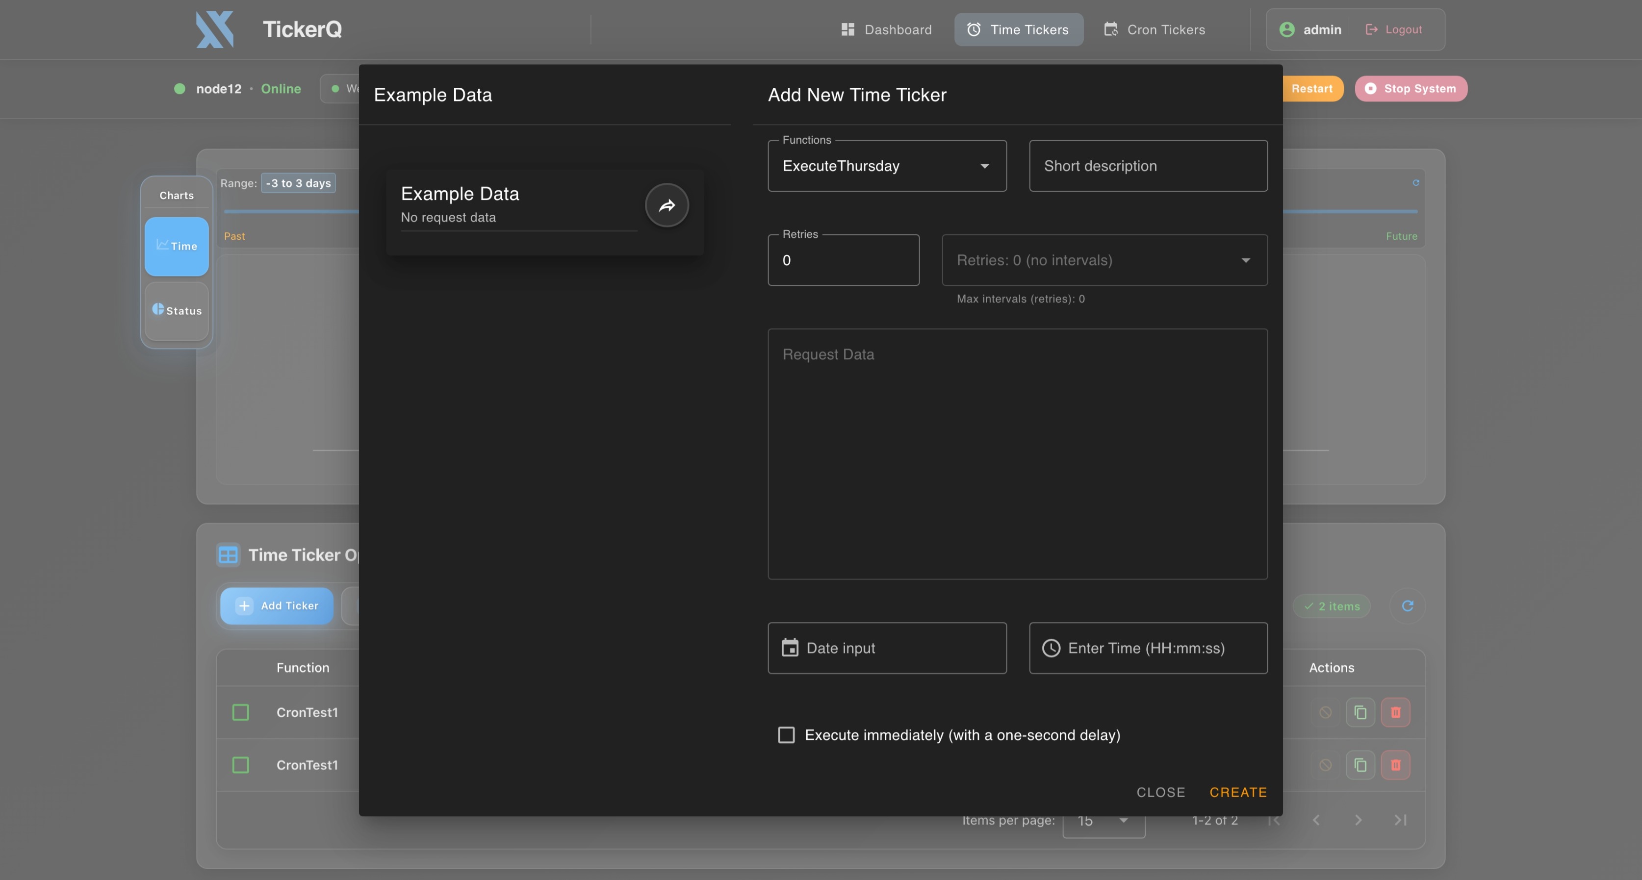
Task: Click the TickerQ logo icon
Action: click(x=215, y=29)
